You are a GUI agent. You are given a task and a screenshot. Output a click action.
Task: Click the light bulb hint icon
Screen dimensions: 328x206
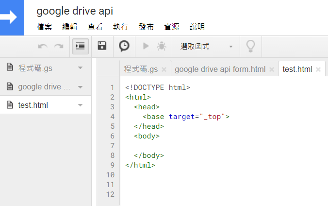pyautogui.click(x=250, y=46)
